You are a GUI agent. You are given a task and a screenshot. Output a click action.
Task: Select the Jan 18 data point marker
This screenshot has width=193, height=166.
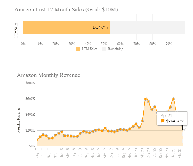point(62,132)
